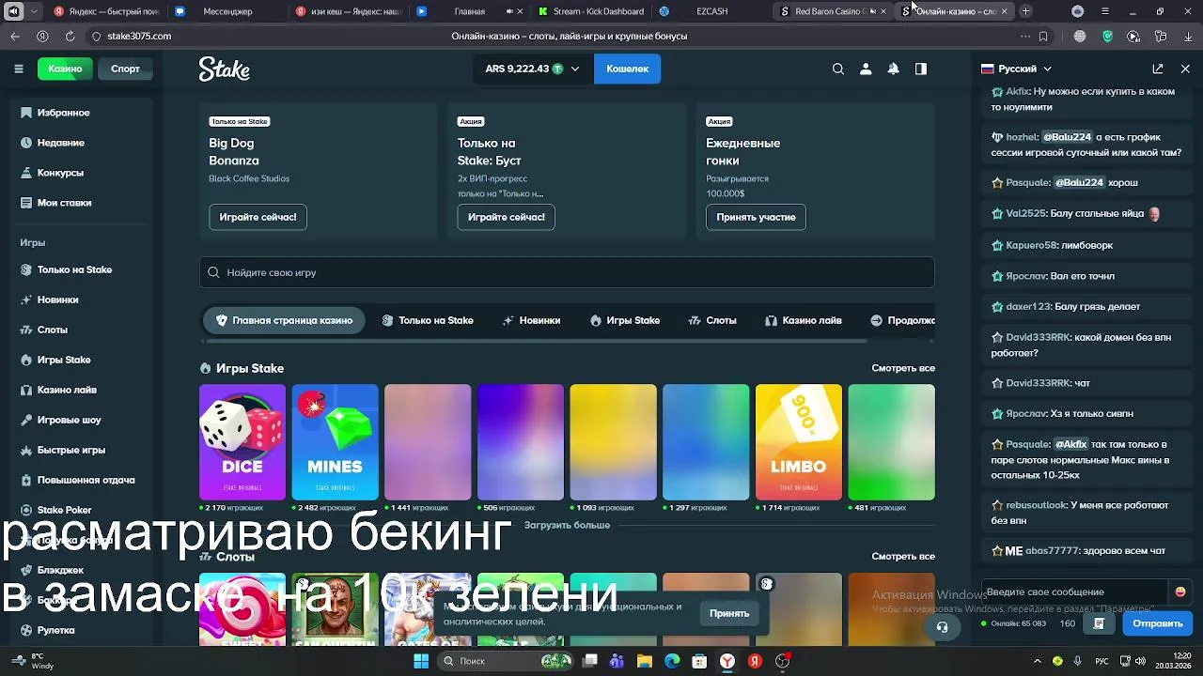Click Смотреть все for Игры Stake
The width and height of the screenshot is (1203, 676).
click(x=903, y=368)
